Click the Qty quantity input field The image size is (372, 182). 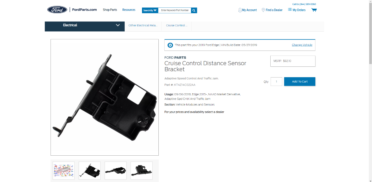pyautogui.click(x=276, y=82)
